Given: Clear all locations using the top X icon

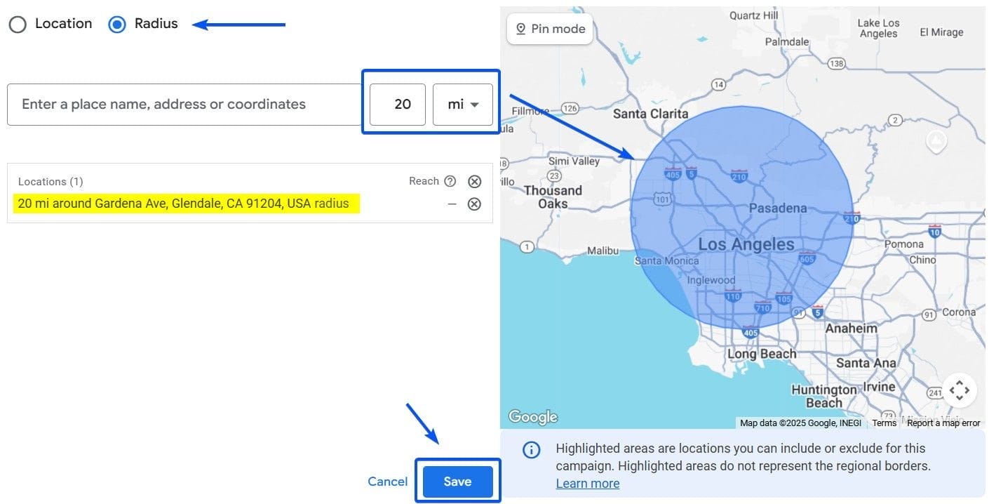Looking at the screenshot, I should click(474, 181).
